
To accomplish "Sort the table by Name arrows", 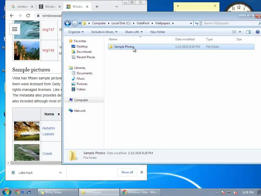I will pos(59,114).
